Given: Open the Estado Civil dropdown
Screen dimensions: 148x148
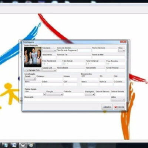Looking at the screenshot, I should click(49, 70).
